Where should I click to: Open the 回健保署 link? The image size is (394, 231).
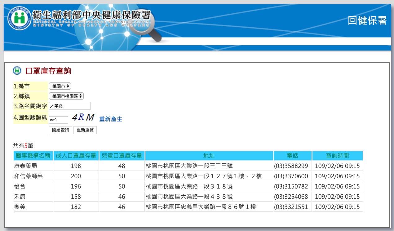pyautogui.click(x=367, y=20)
